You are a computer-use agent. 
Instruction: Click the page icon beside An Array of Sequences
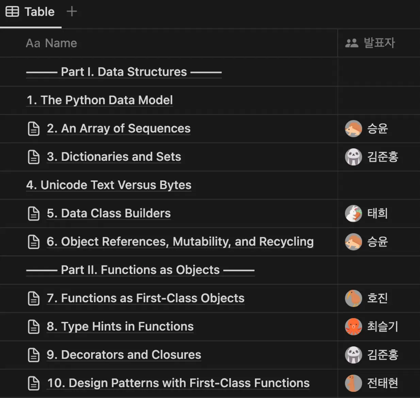pyautogui.click(x=33, y=129)
